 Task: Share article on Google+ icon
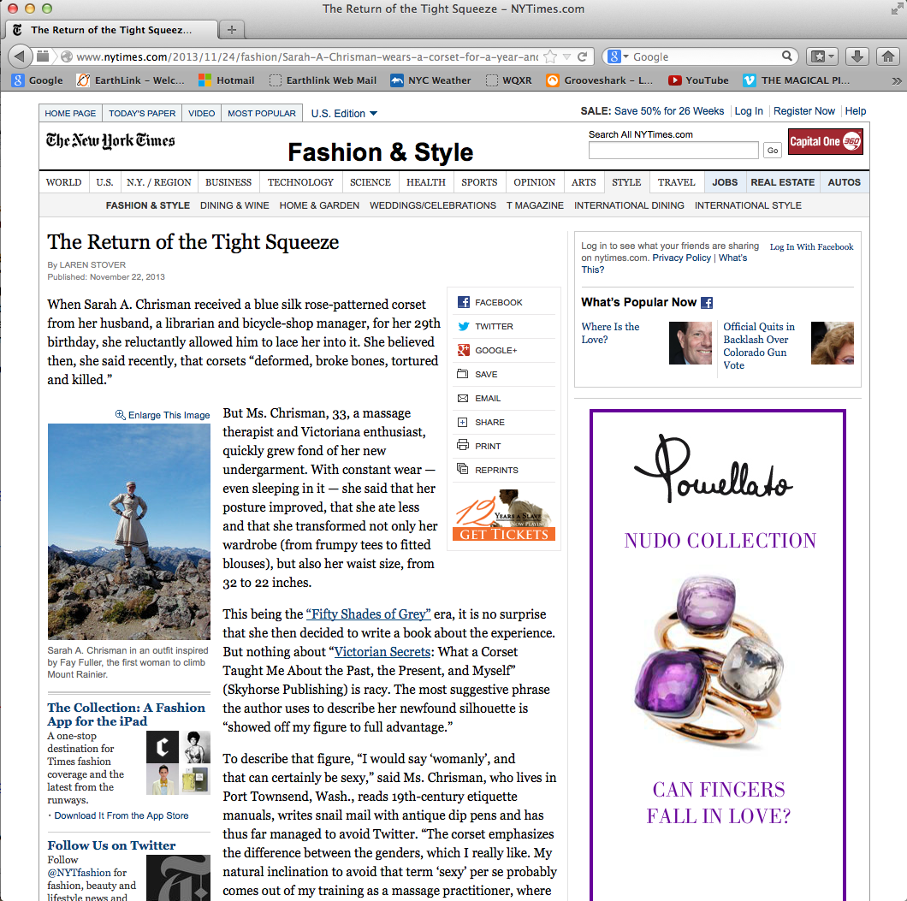(x=463, y=350)
